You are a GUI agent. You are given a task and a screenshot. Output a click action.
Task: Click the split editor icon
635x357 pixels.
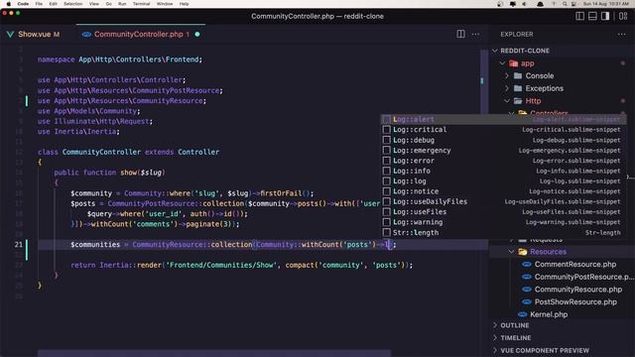[x=460, y=34]
